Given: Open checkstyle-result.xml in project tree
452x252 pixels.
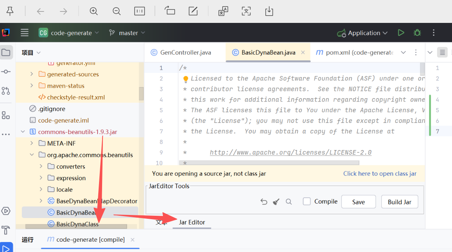Looking at the screenshot, I should point(72,97).
